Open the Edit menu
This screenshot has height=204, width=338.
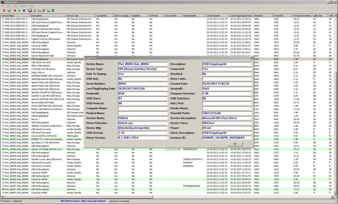pyautogui.click(x=9, y=6)
